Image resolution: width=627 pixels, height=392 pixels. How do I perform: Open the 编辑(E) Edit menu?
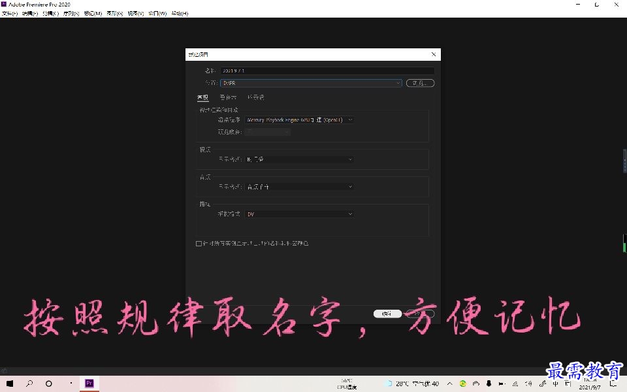(30, 13)
